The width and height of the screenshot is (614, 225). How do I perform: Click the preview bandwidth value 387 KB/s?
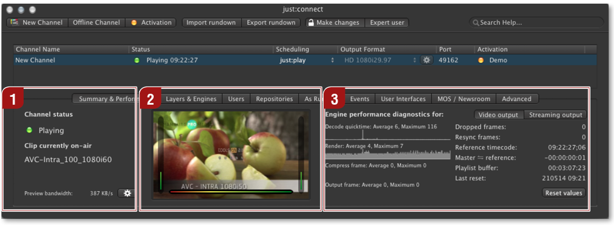click(x=102, y=194)
